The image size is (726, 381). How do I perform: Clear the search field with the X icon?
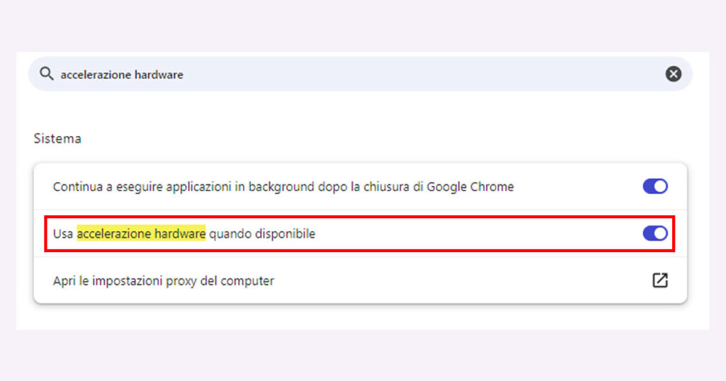point(674,74)
